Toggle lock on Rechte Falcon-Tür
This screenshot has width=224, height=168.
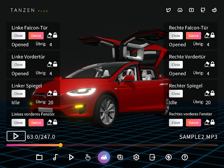coord(213,35)
